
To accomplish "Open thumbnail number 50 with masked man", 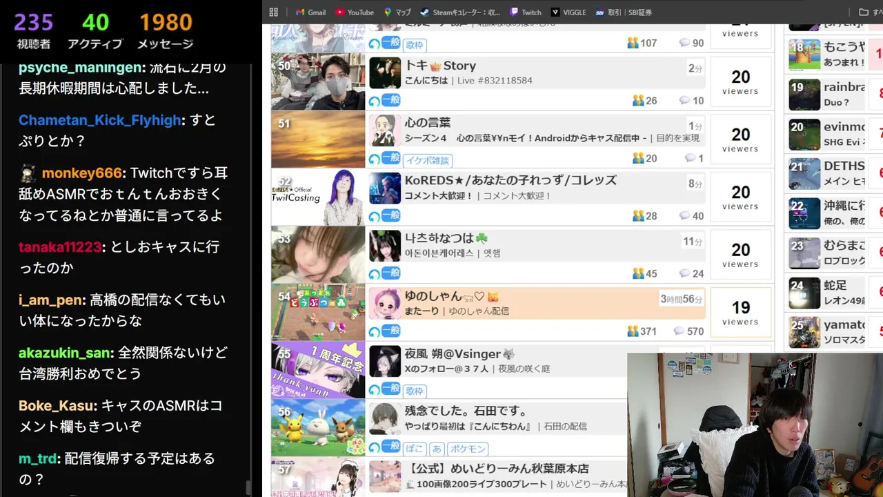I will point(318,81).
